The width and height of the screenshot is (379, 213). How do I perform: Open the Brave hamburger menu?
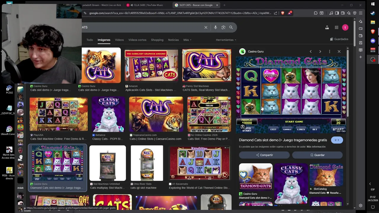[x=361, y=13]
